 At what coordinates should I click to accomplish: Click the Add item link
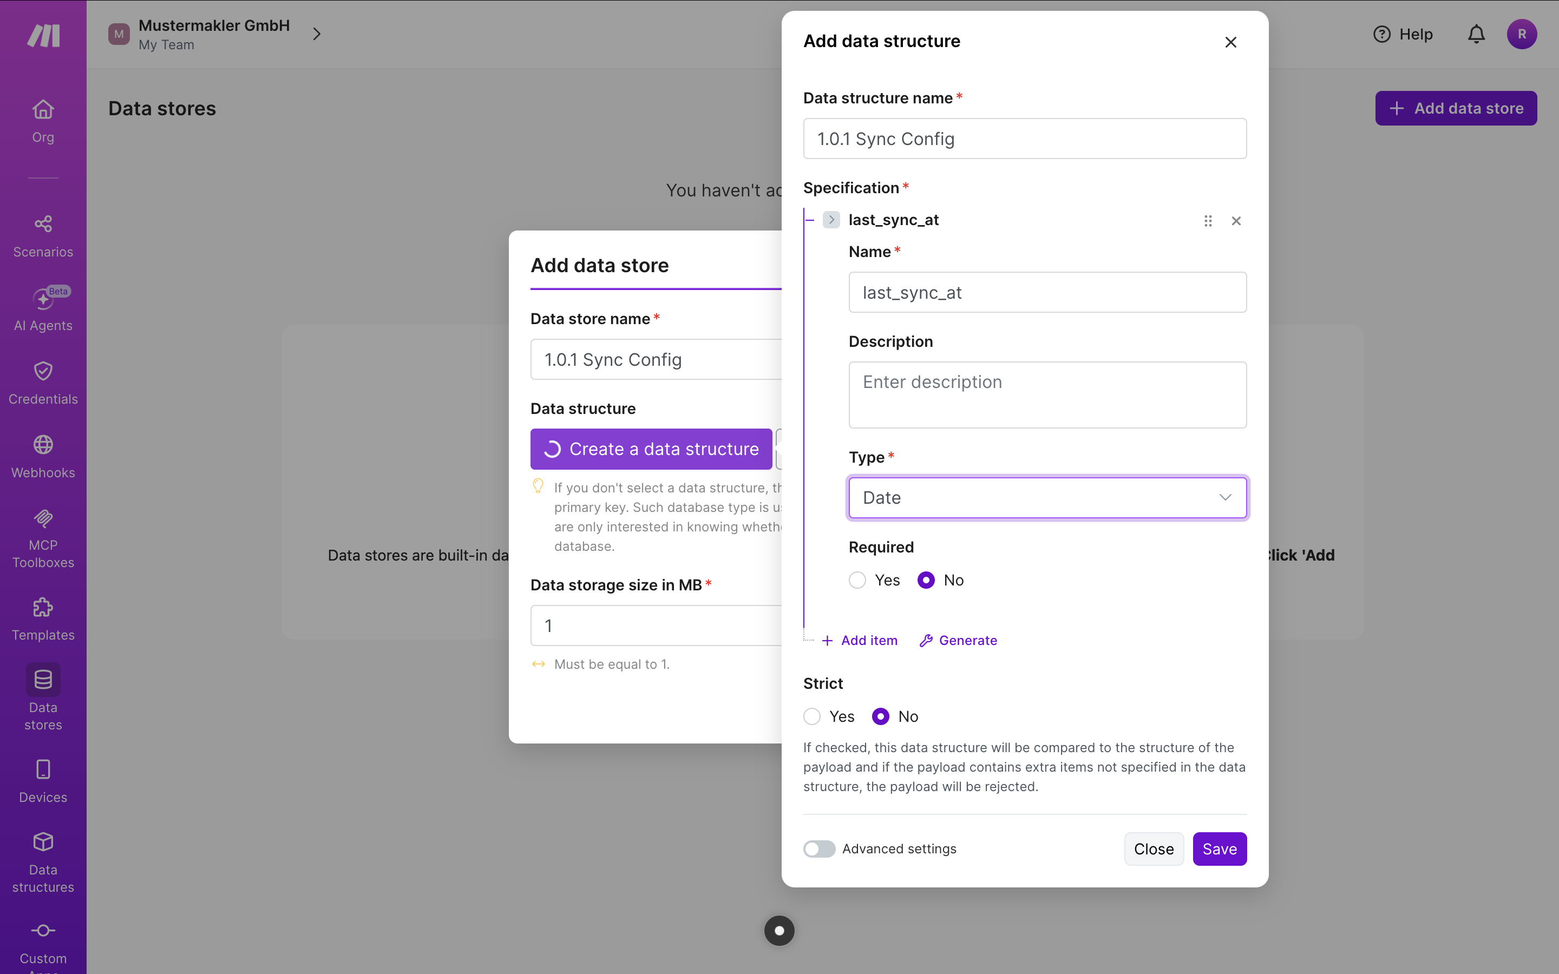click(x=860, y=640)
